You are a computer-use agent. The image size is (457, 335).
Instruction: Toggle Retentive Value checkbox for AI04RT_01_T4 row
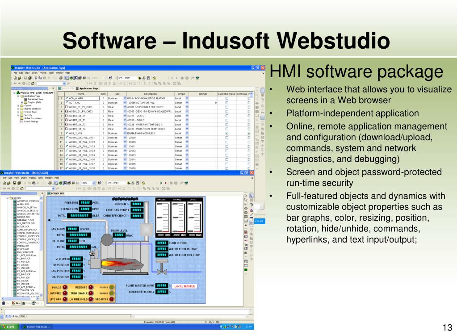coord(227,129)
